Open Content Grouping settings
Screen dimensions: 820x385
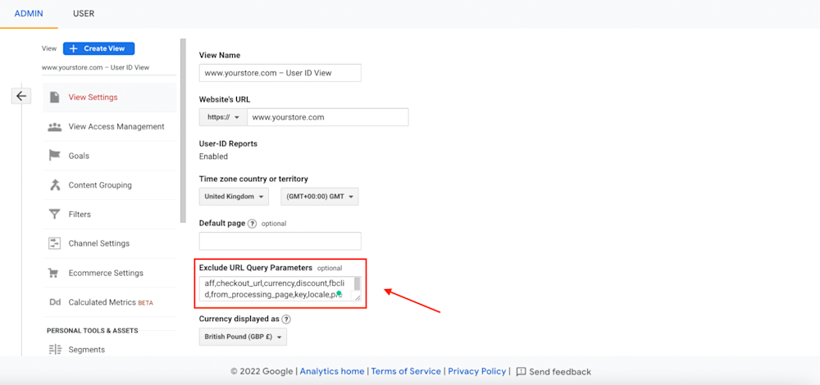tap(109, 185)
